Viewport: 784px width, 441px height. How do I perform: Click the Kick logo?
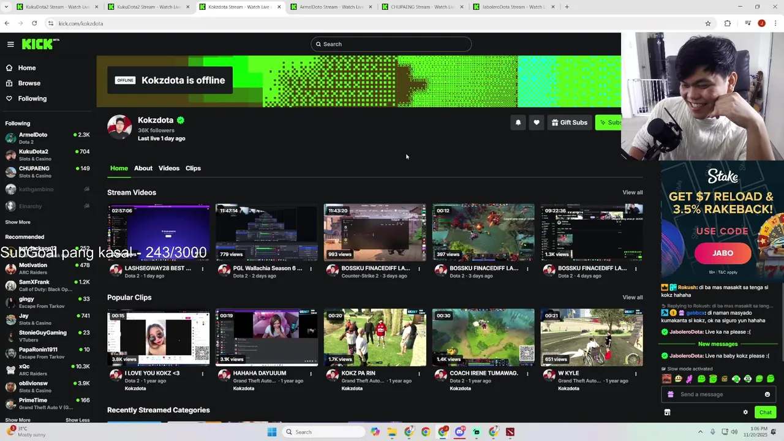point(40,44)
